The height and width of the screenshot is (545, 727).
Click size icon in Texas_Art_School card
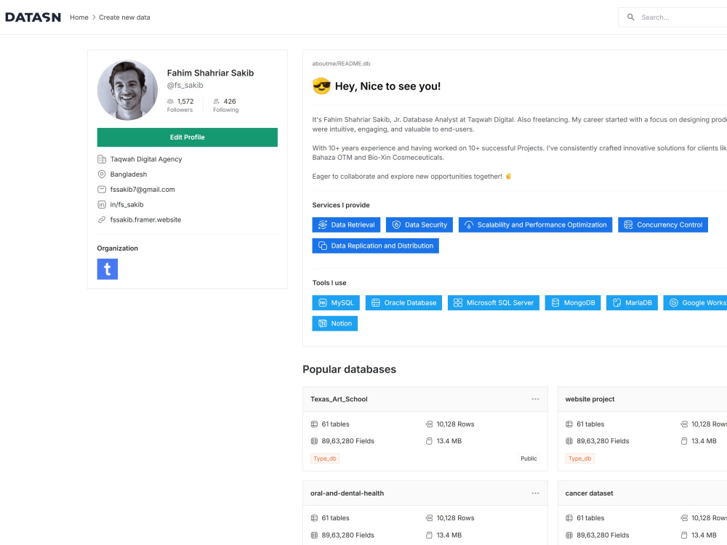click(430, 441)
